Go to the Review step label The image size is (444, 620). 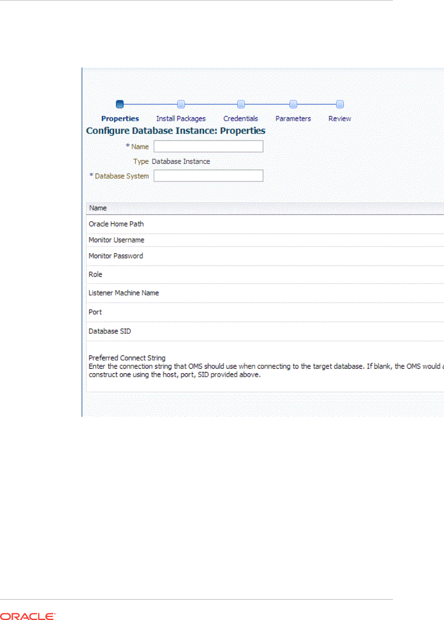click(340, 119)
